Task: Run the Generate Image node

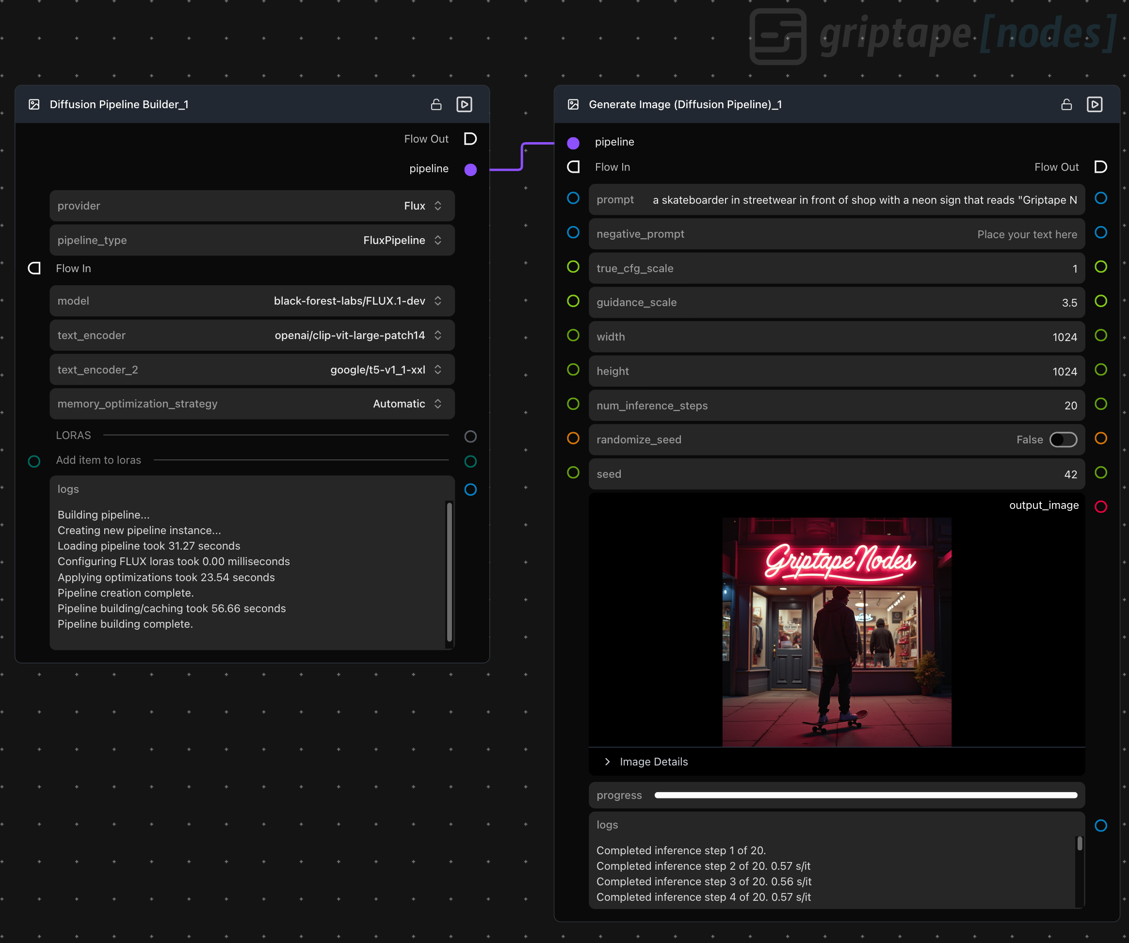Action: point(1094,104)
